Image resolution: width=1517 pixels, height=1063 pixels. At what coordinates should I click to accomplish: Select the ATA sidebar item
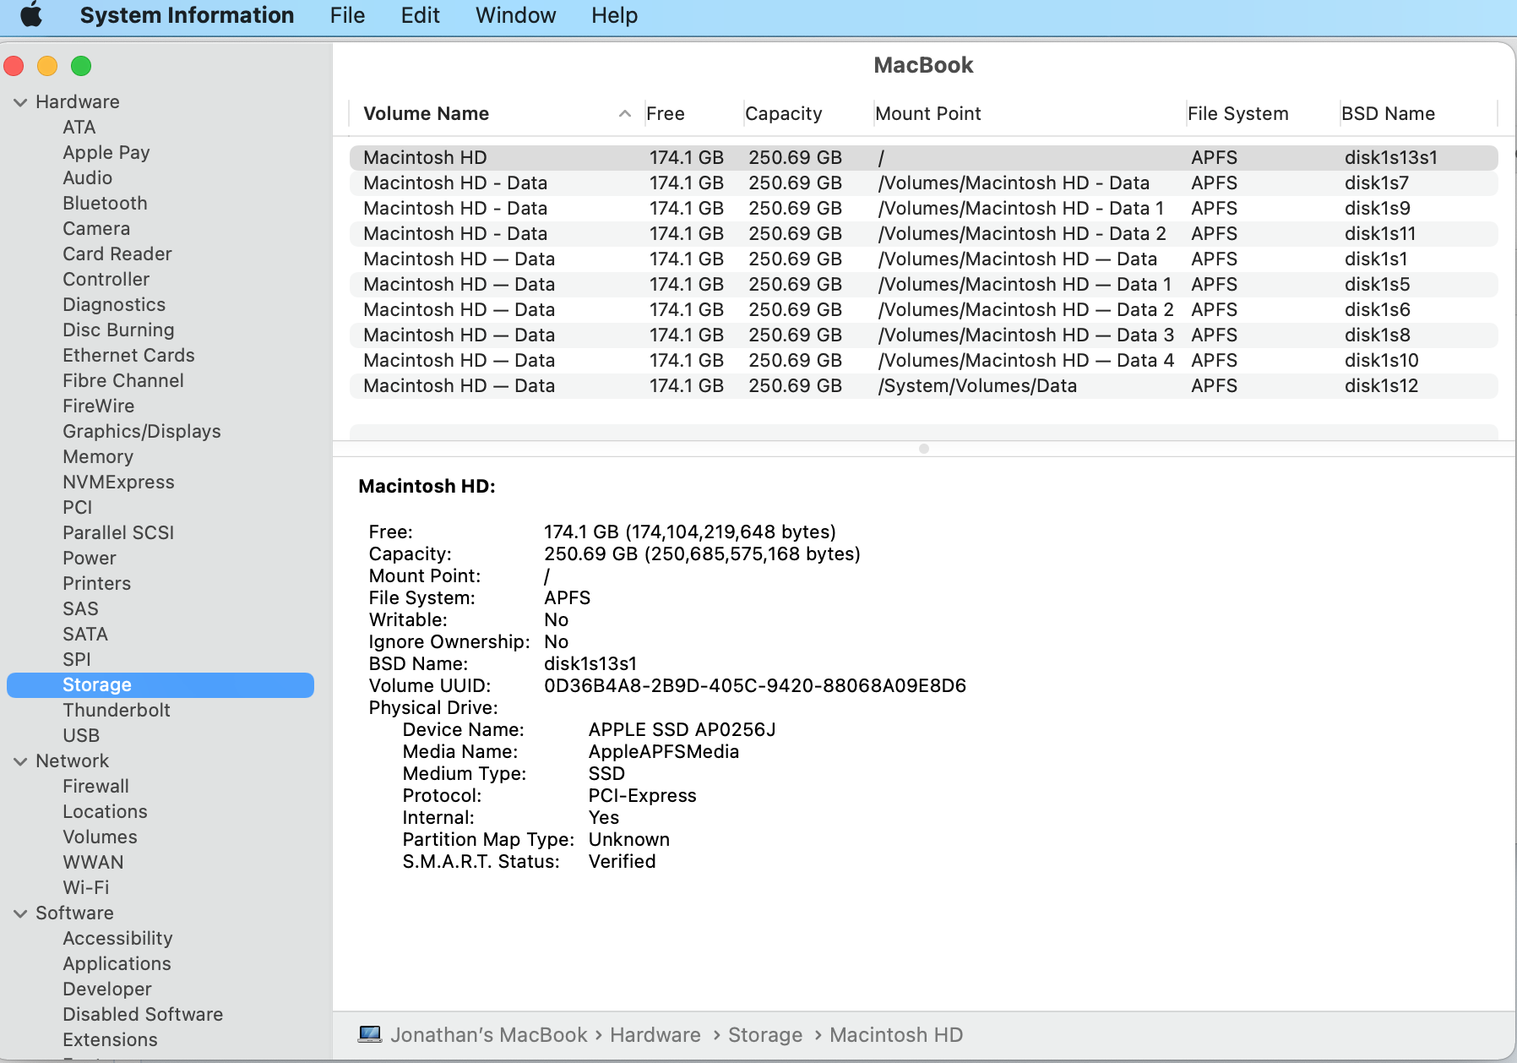[79, 127]
